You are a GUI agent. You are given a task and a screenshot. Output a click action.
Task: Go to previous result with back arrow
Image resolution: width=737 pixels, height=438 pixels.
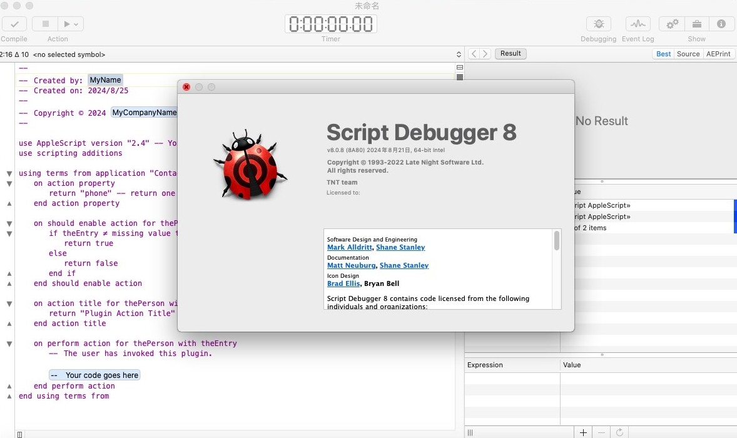[474, 54]
